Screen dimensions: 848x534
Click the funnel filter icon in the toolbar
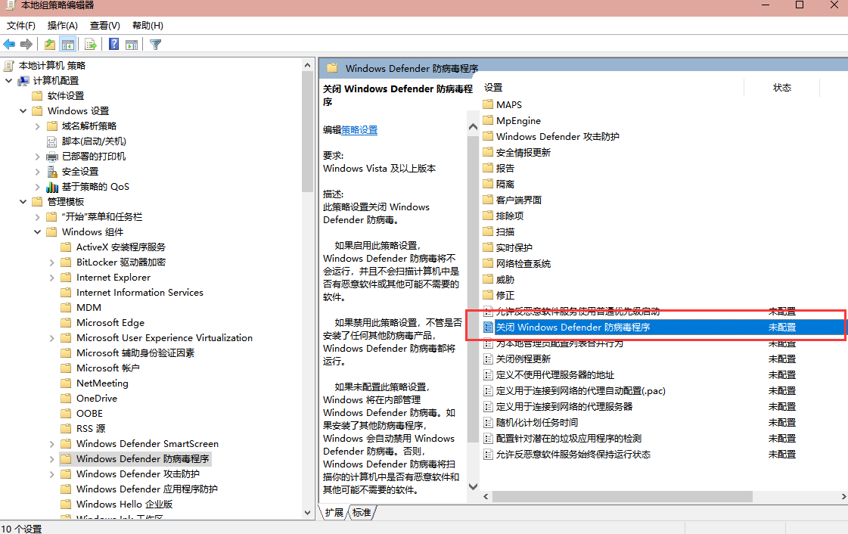pos(155,45)
